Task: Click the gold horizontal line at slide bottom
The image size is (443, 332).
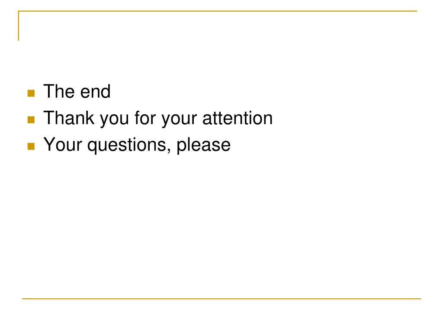Action: pyautogui.click(x=221, y=298)
